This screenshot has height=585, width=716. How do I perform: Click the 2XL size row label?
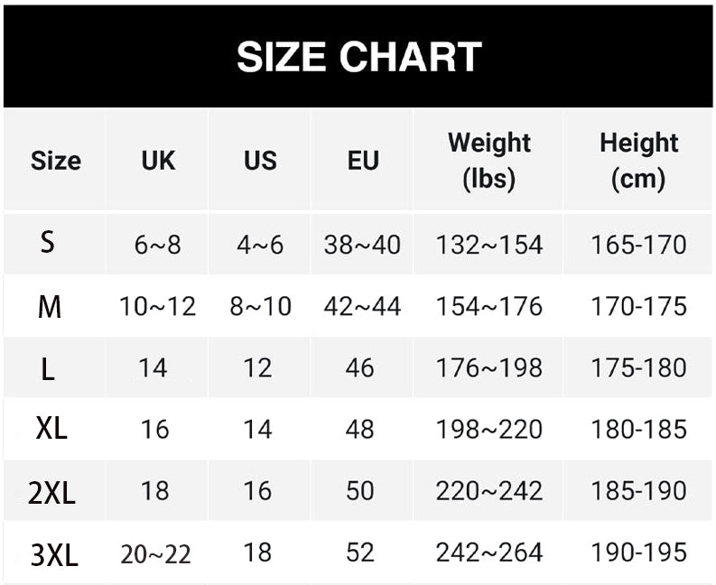51,493
